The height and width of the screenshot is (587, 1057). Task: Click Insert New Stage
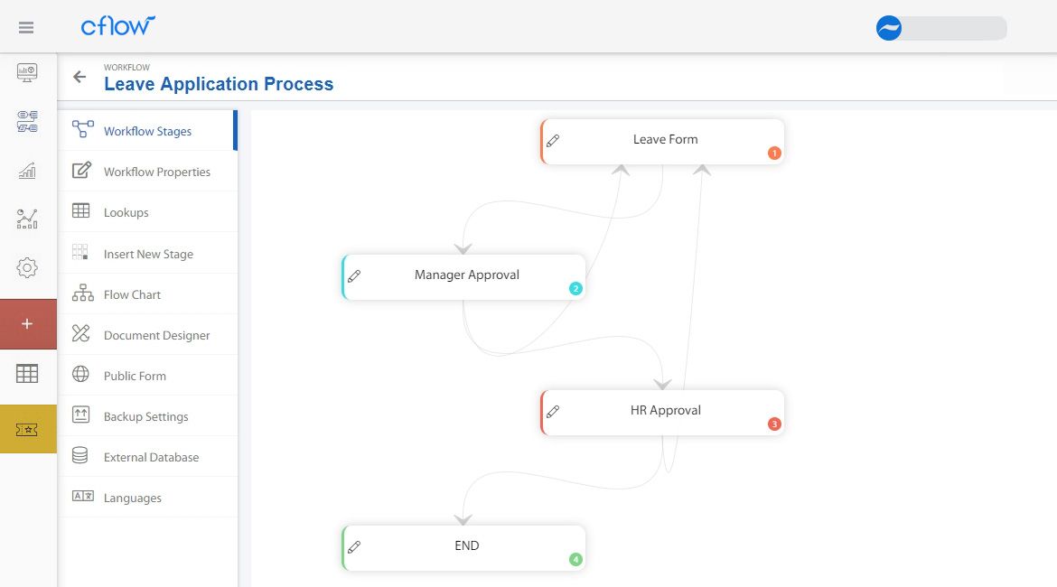click(x=150, y=253)
